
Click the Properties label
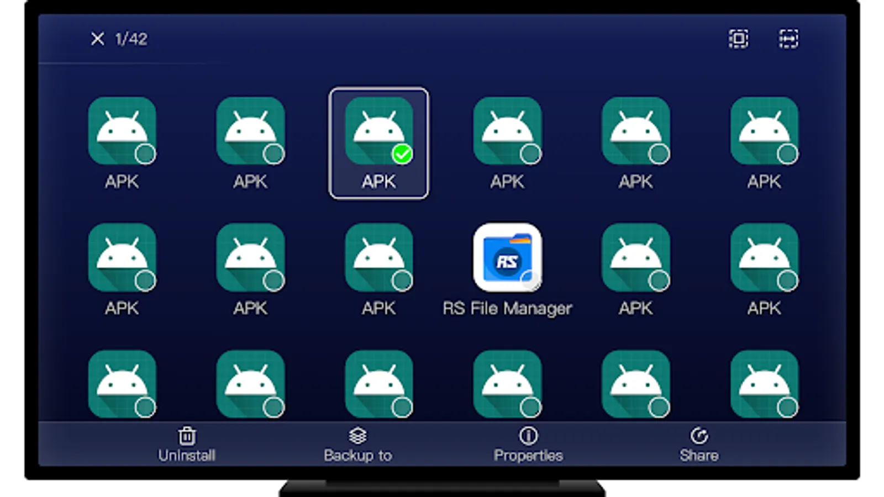[x=528, y=455]
